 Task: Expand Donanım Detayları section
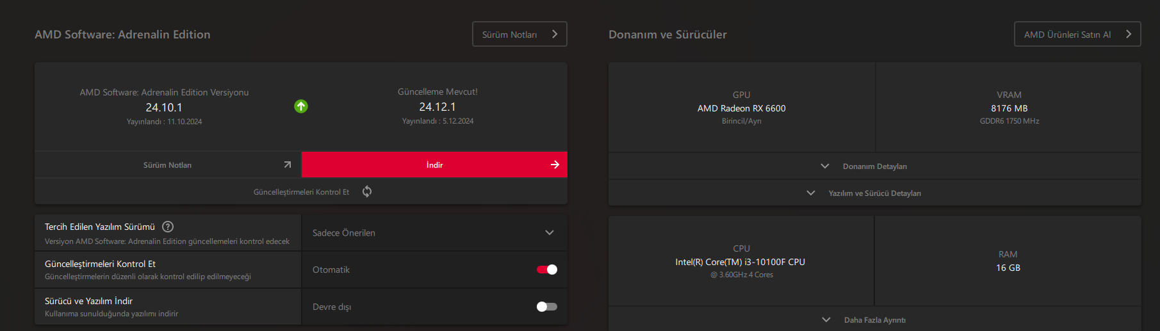(875, 166)
